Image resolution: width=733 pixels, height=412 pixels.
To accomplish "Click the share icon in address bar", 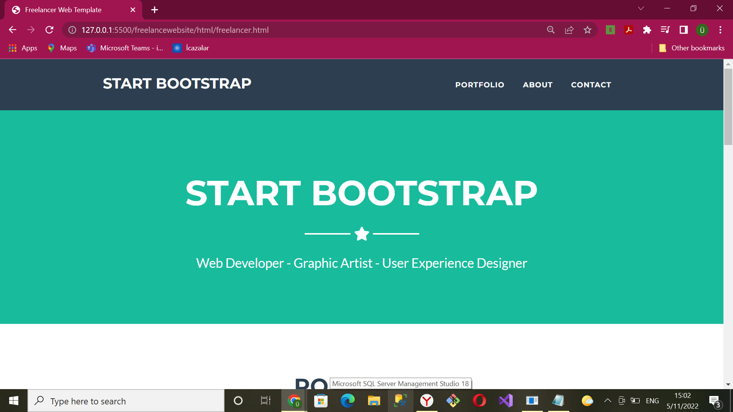I will 569,30.
